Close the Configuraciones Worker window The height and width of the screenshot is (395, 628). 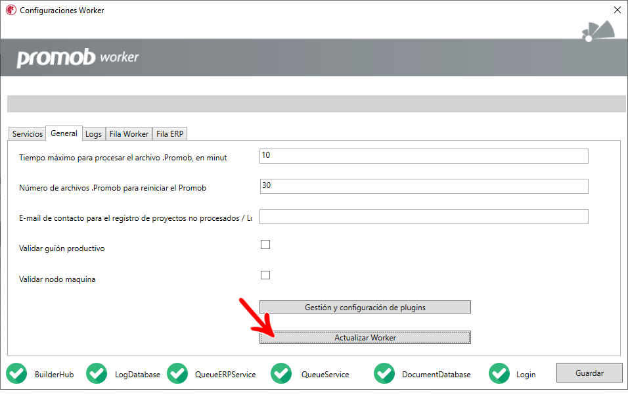[x=617, y=10]
